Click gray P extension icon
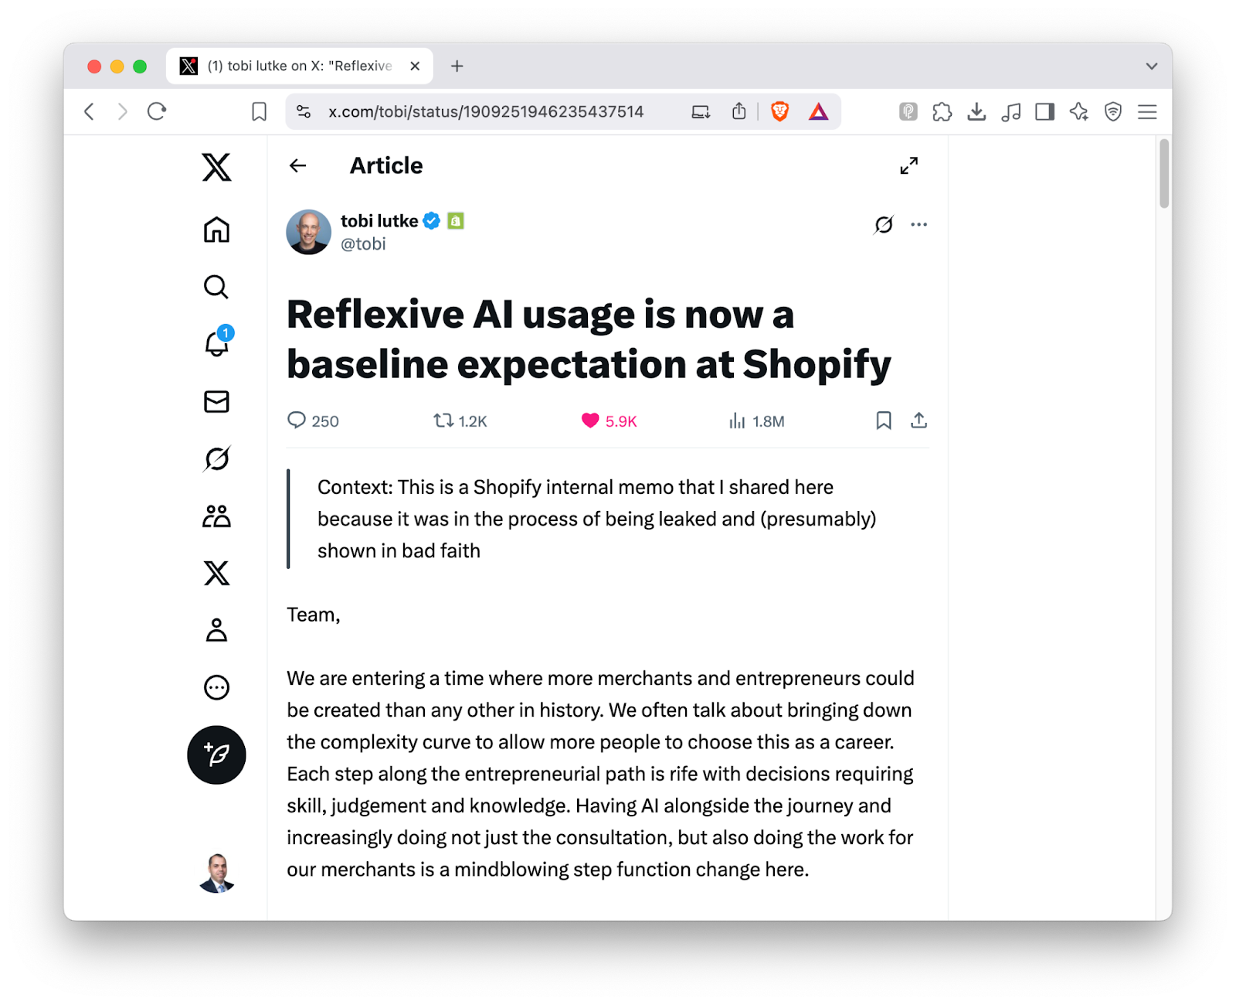The height and width of the screenshot is (1005, 1236). [x=908, y=111]
